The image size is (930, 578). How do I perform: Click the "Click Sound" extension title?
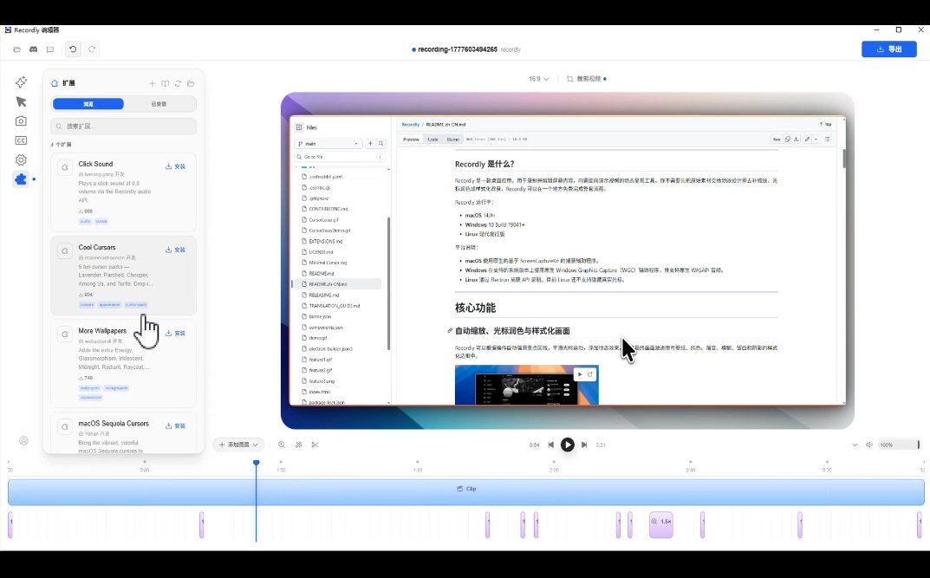(x=95, y=164)
